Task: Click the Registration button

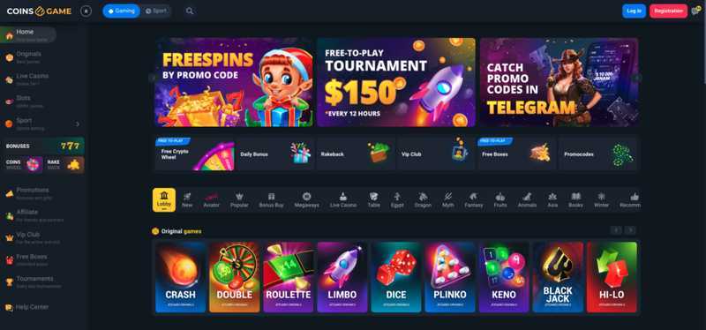Action: click(x=668, y=11)
